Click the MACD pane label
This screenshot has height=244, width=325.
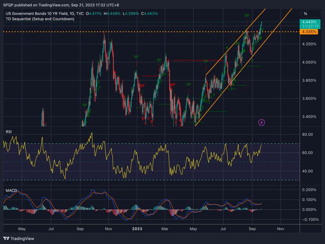11,190
